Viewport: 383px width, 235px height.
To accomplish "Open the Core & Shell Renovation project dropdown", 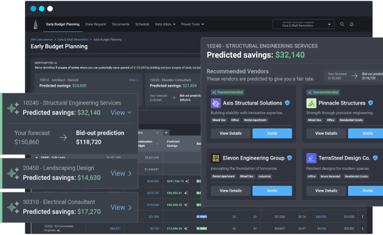I will click(304, 24).
